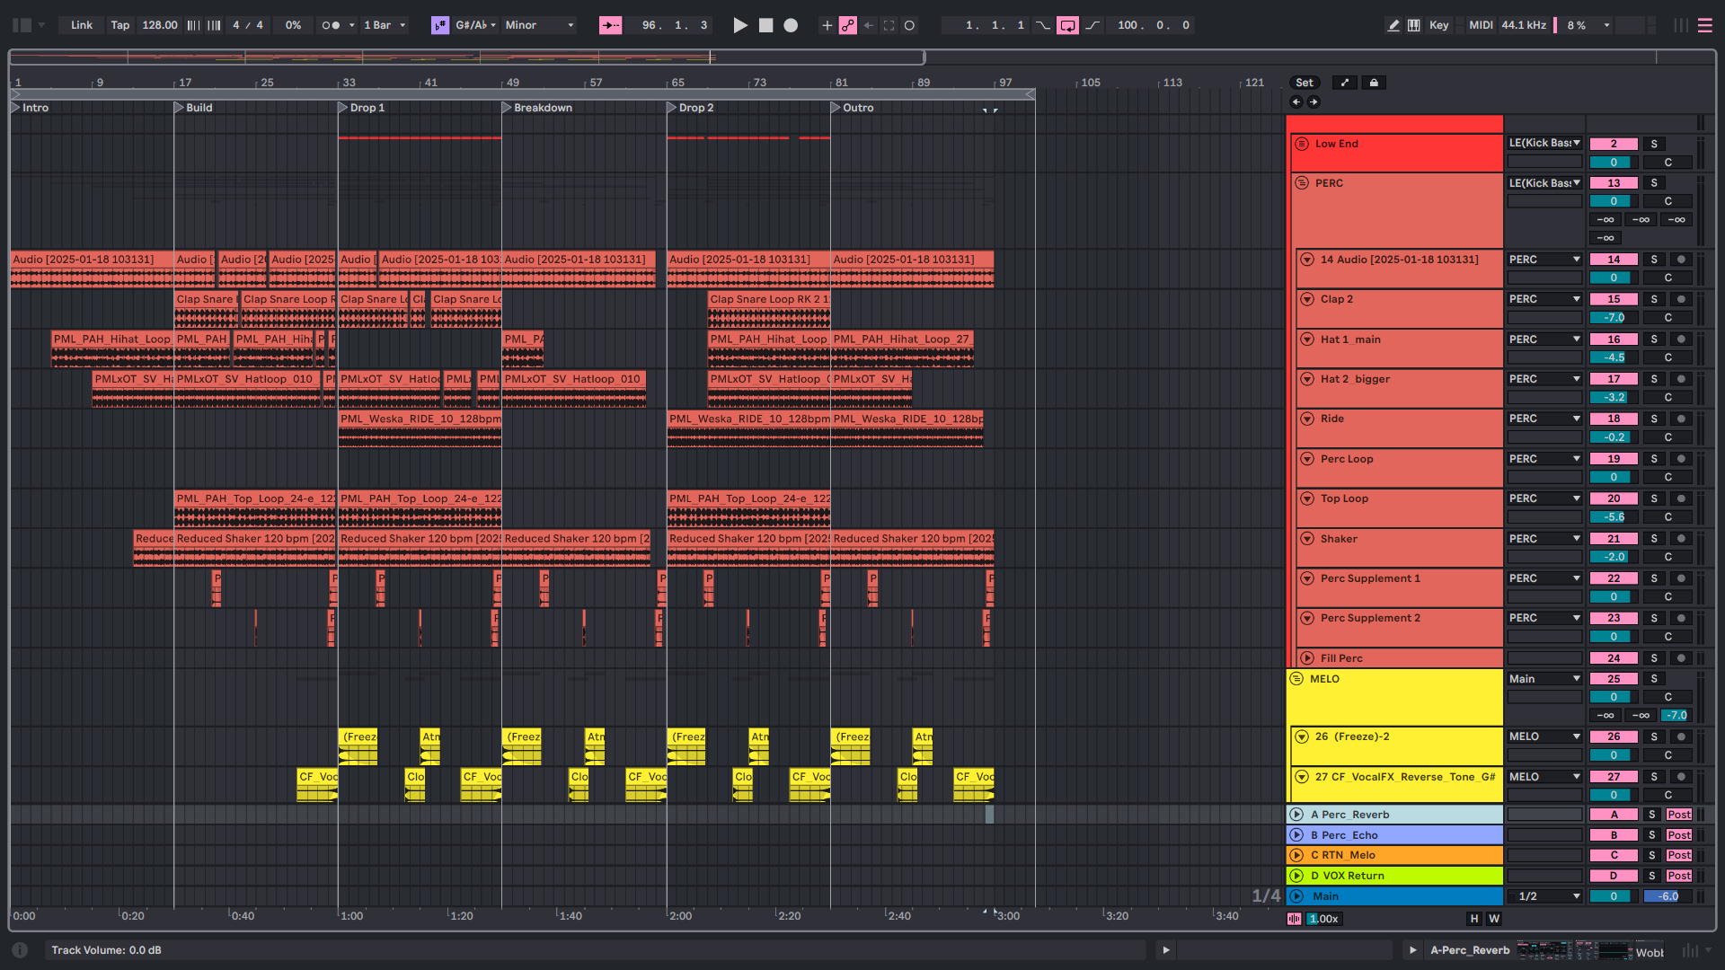Viewport: 1725px width, 970px height.
Task: Toggle track activator 20 on Top Loop
Action: point(1614,498)
